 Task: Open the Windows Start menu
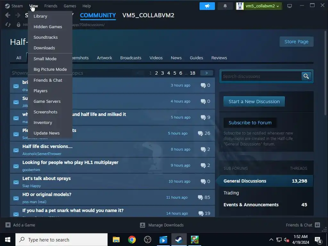(x=8, y=240)
